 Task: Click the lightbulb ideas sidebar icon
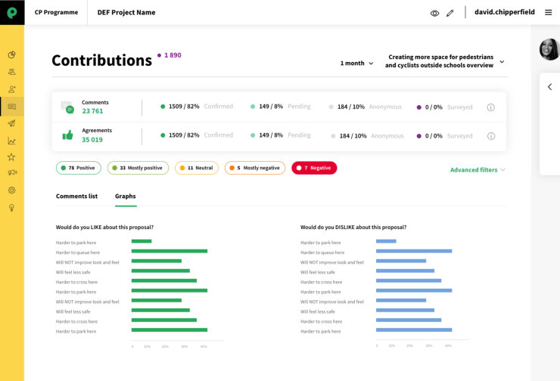(11, 208)
